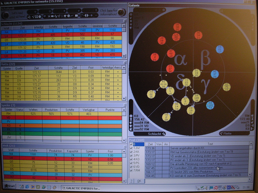Toggle the 6:VD checkbox in Post
Image resolution: width=258 pixels, height=193 pixels.
(x=131, y=167)
